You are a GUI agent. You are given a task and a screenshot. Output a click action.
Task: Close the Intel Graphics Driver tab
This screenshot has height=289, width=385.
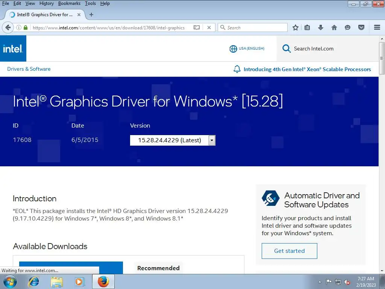coord(79,15)
